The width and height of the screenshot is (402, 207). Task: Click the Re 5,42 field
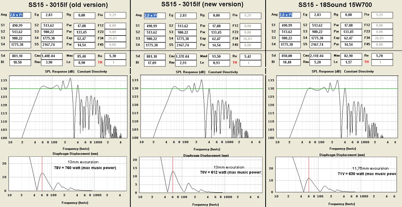(x=250, y=57)
